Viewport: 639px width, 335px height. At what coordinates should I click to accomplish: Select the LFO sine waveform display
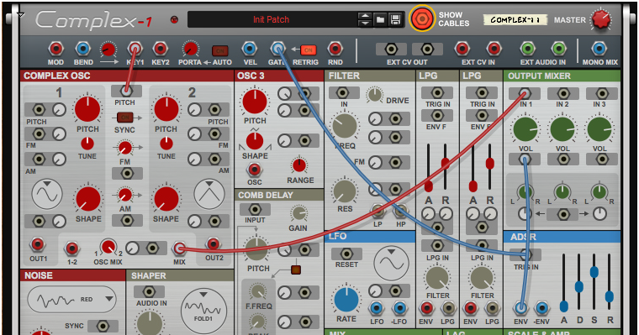click(391, 263)
